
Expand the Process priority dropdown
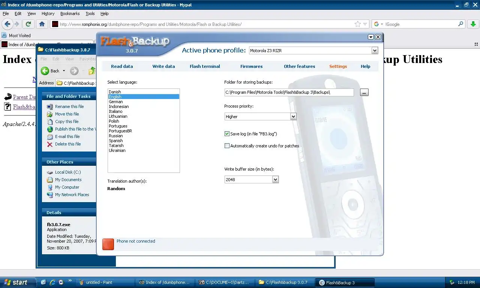[x=293, y=117]
